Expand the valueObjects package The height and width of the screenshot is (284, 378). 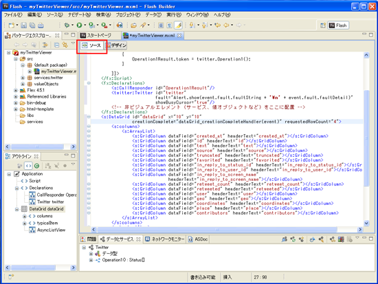pos(23,84)
